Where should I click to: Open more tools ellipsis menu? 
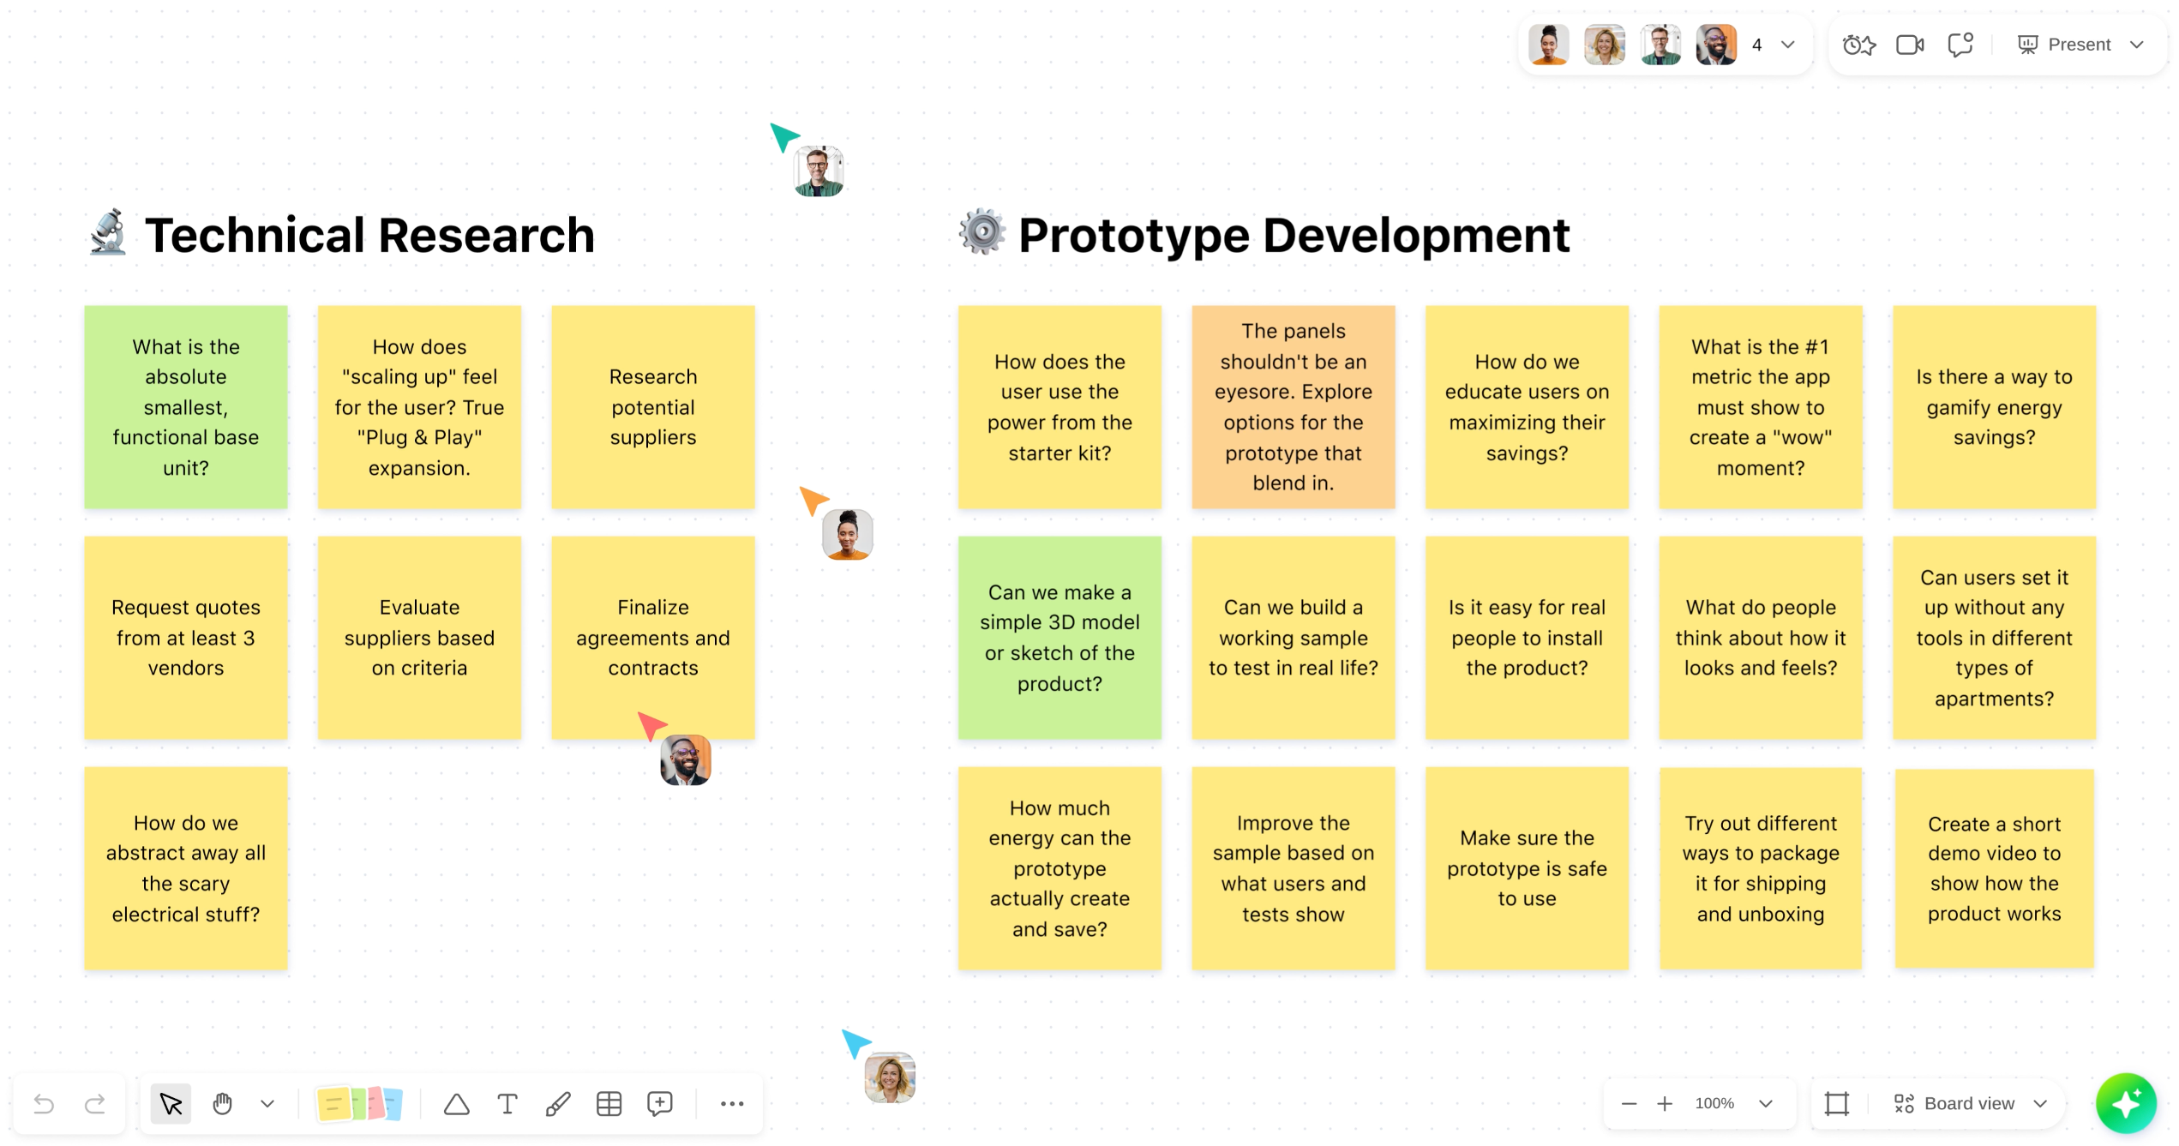731,1103
